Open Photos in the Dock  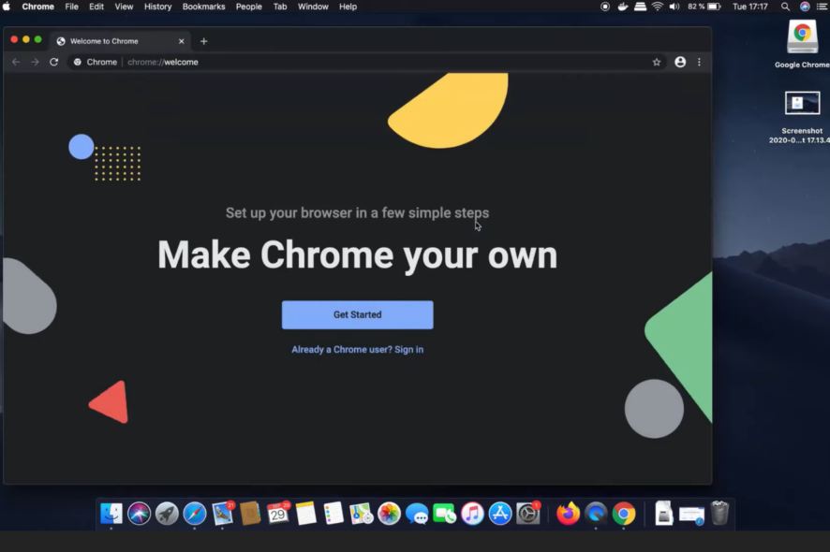pyautogui.click(x=389, y=514)
